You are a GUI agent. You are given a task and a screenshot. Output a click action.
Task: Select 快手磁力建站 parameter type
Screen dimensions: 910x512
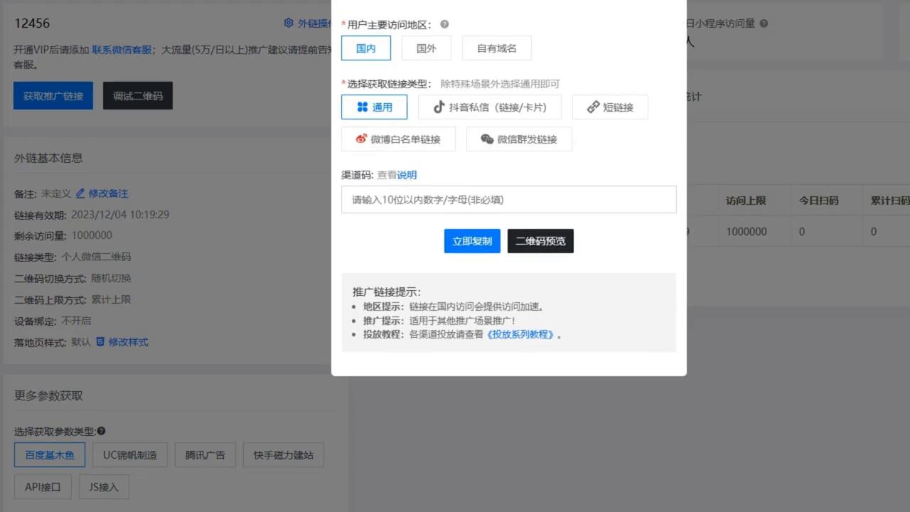(x=284, y=455)
